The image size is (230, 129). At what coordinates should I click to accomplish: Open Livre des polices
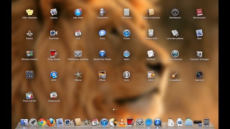(175, 33)
